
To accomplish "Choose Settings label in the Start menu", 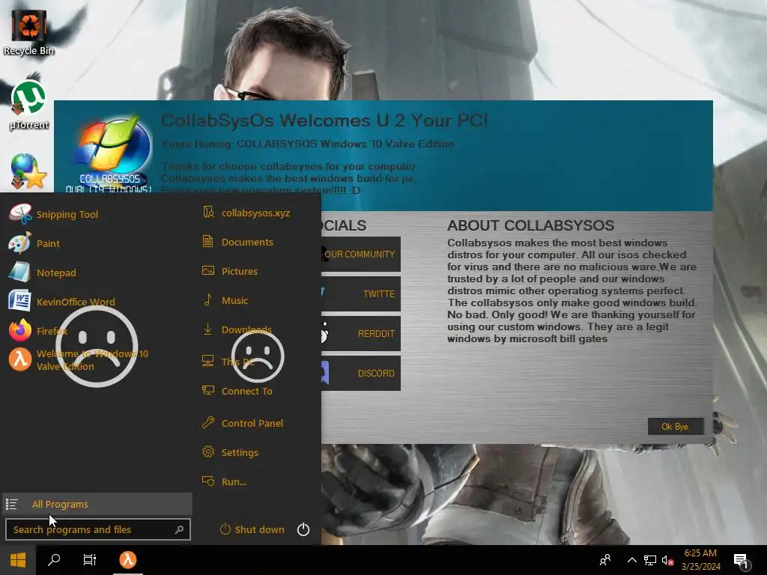I will click(240, 452).
